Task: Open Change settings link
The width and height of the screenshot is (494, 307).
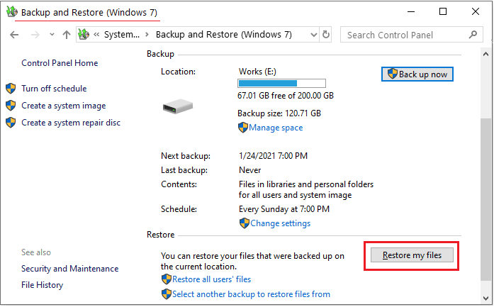Action: coord(281,223)
